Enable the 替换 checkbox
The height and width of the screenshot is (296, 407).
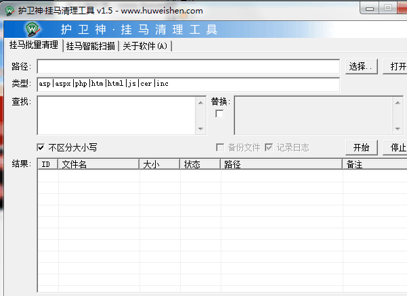(219, 114)
